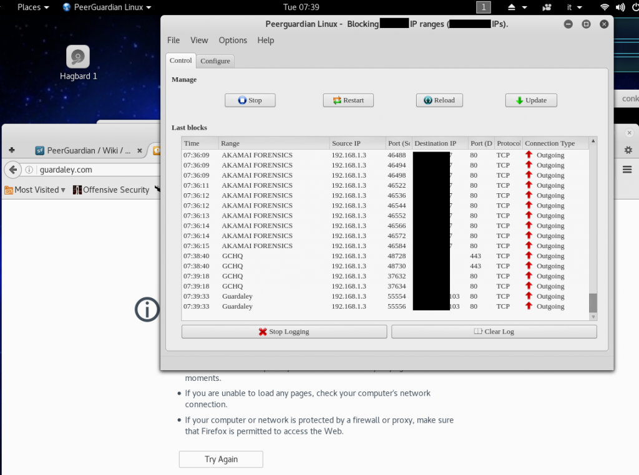Viewport: 639px width, 475px height.
Task: Click workspace indicator 1 in top bar
Action: (x=484, y=7)
